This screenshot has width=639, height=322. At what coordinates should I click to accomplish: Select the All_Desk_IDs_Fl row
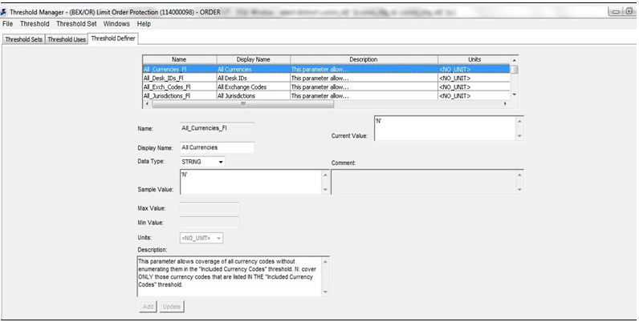point(327,78)
